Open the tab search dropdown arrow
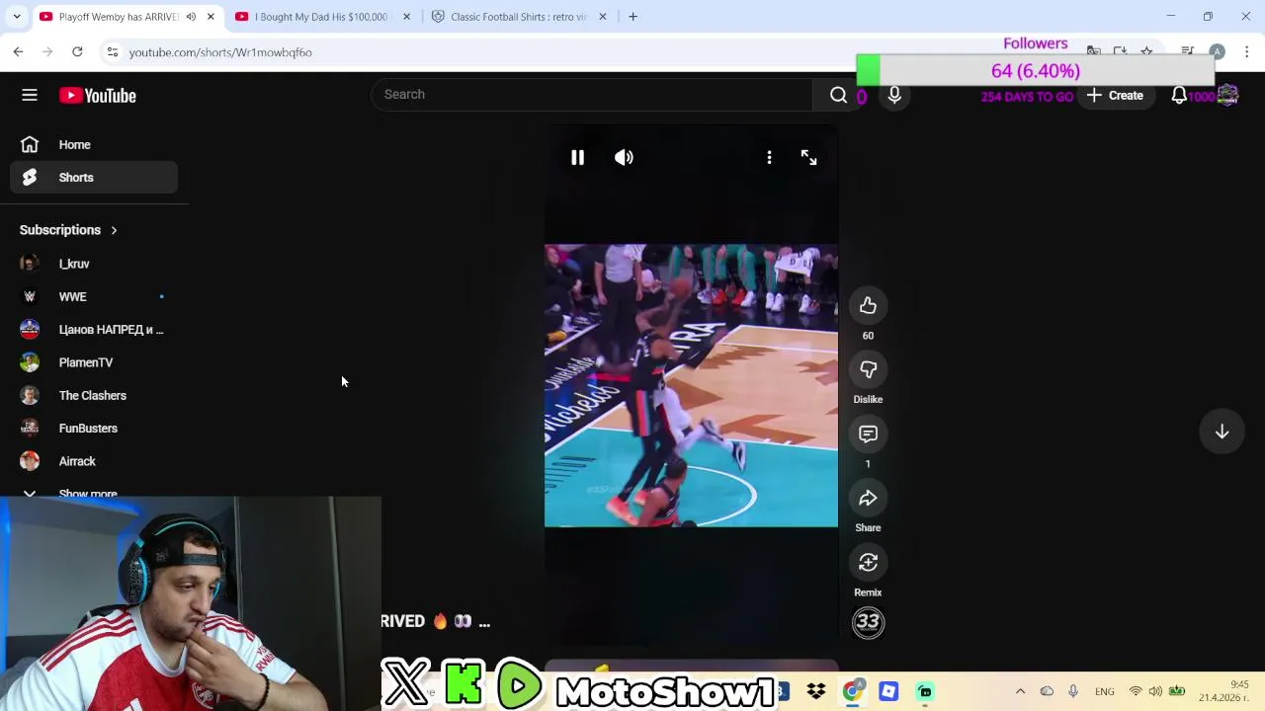This screenshot has height=711, width=1265. (17, 17)
